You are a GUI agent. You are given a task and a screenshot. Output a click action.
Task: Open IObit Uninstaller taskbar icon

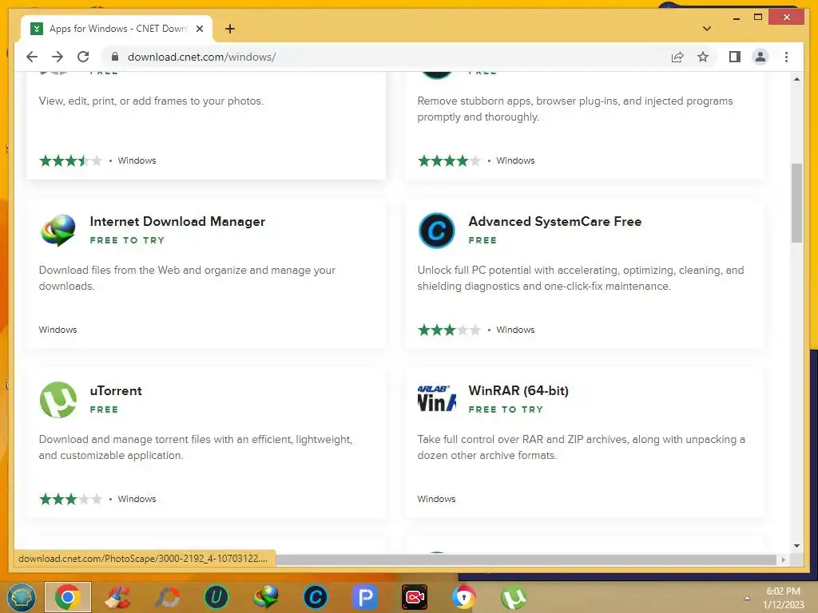216,597
